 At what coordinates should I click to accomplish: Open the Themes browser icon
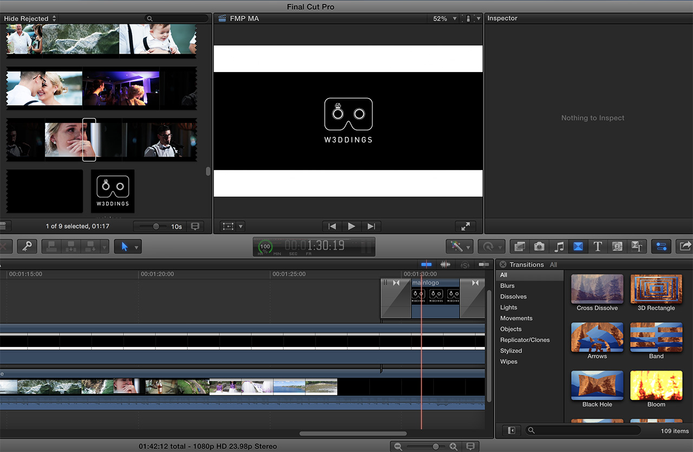pyautogui.click(x=637, y=246)
